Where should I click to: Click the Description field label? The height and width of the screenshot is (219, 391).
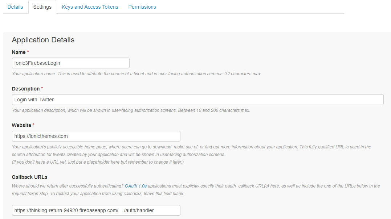coord(26,89)
